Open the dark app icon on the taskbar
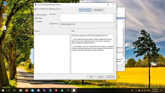The width and height of the screenshot is (165, 93). tap(68, 90)
